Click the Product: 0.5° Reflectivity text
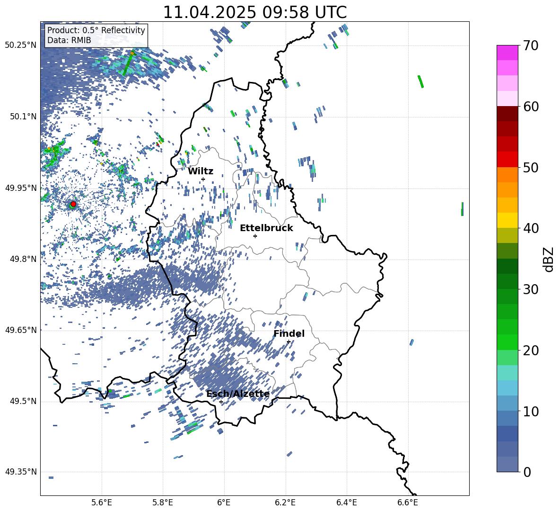This screenshot has width=560, height=512. tap(96, 30)
